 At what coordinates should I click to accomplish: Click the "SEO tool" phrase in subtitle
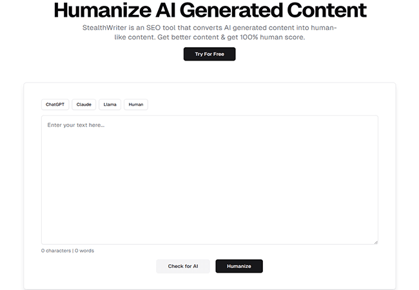click(155, 28)
